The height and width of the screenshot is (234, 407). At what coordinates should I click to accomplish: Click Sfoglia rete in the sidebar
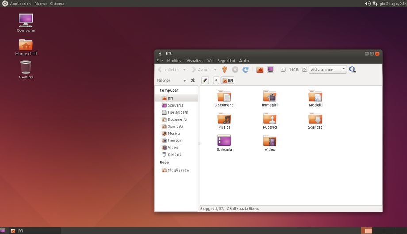pyautogui.click(x=178, y=171)
